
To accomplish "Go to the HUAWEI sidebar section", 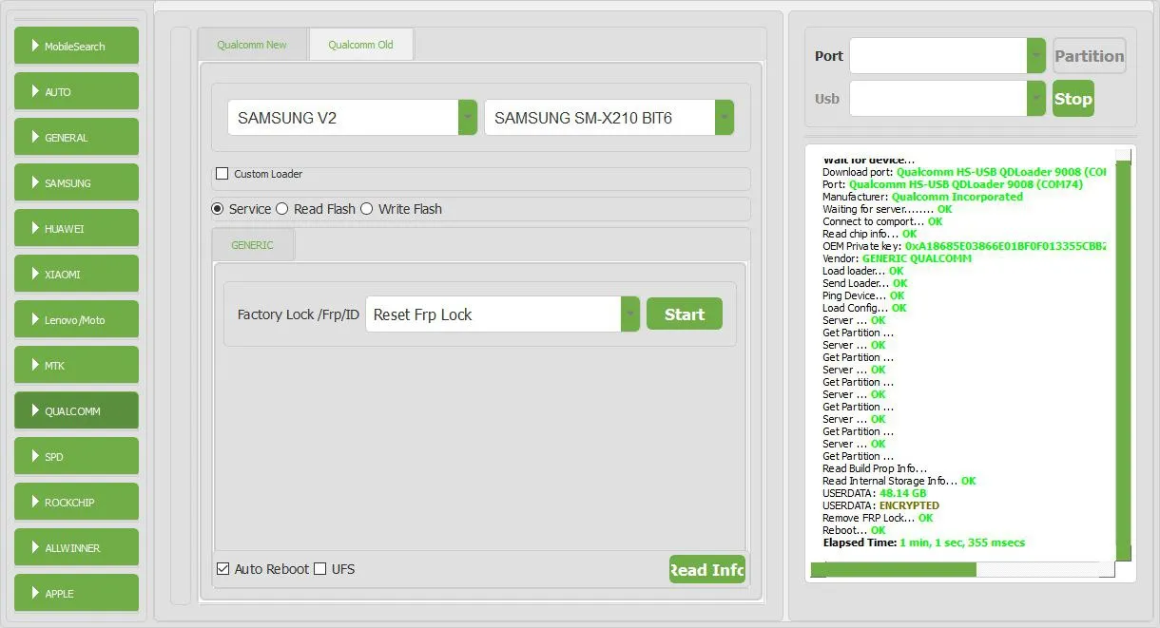I will [x=76, y=228].
